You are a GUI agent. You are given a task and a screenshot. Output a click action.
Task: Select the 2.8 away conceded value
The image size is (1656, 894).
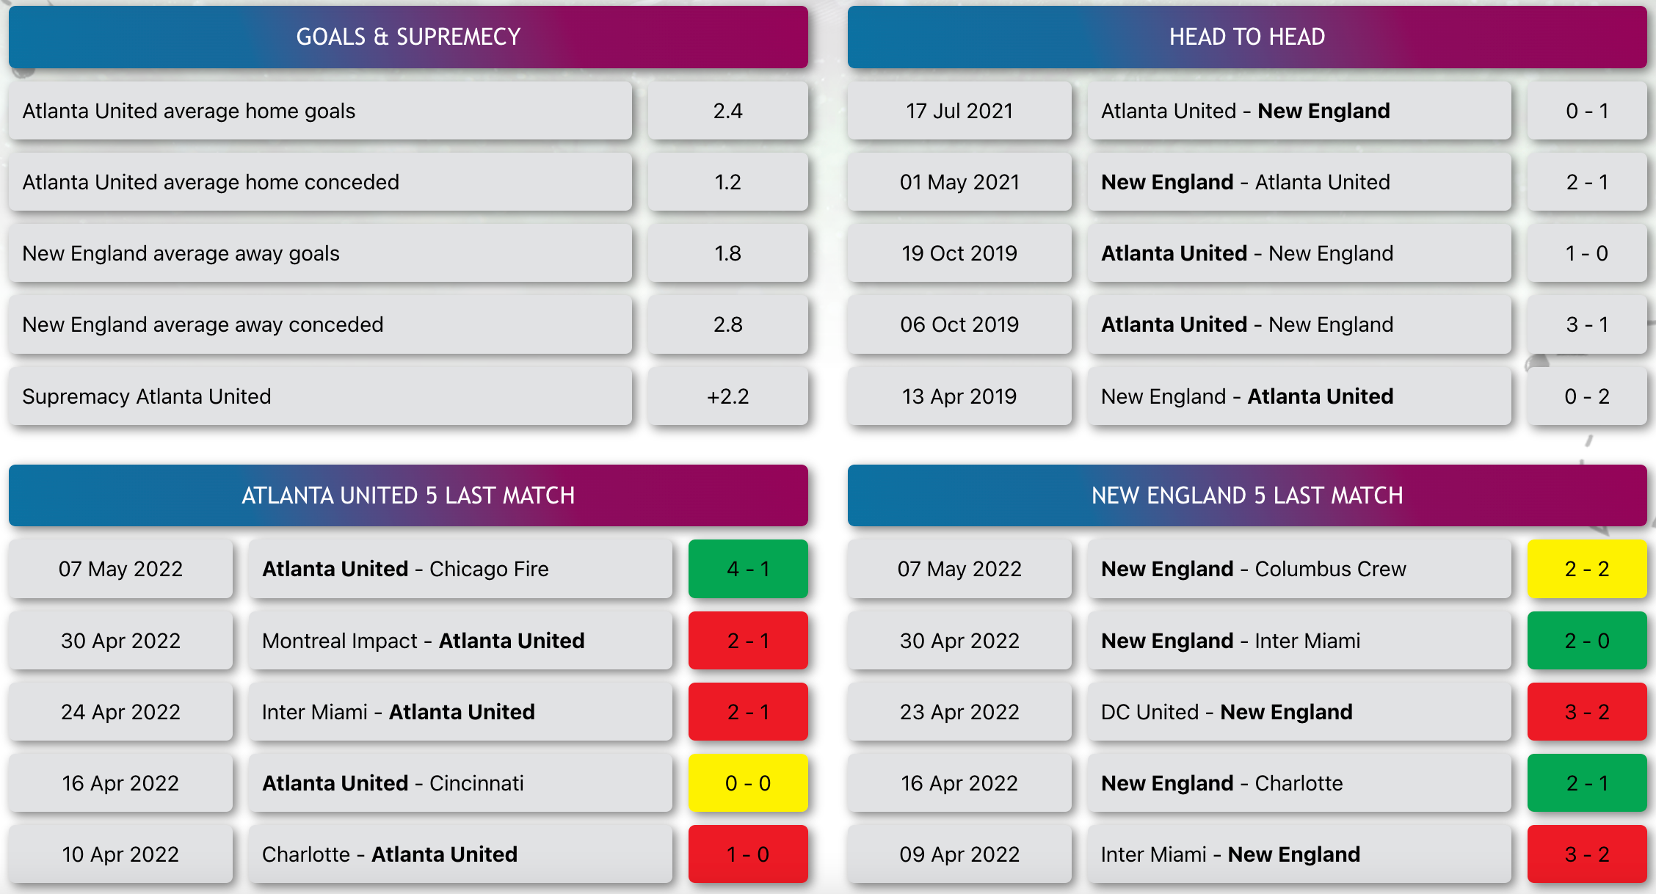click(x=728, y=324)
